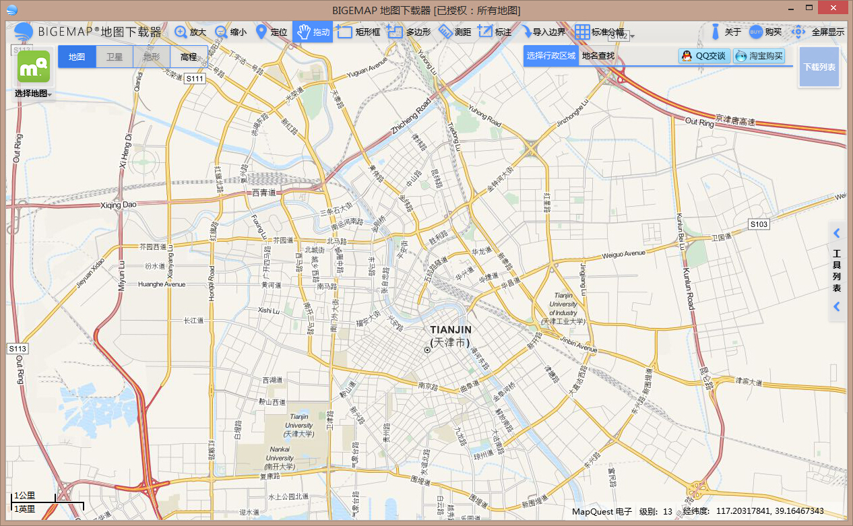Open QQ交谈 chat button

click(x=704, y=56)
